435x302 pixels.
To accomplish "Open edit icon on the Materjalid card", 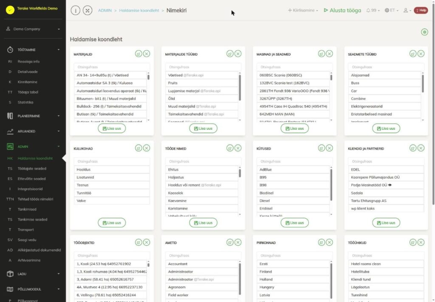I will click(138, 54).
